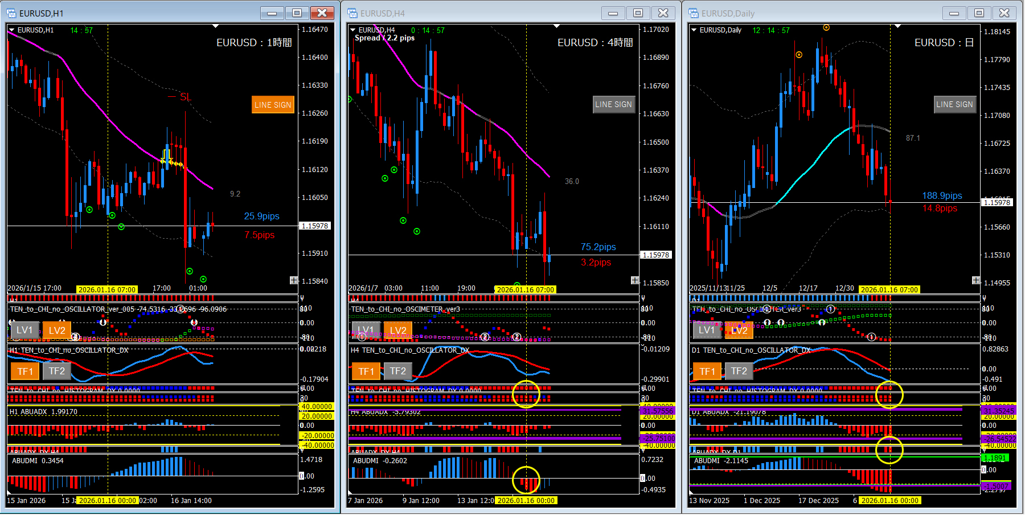Toggle TF1 in the Daily chart

[x=707, y=371]
